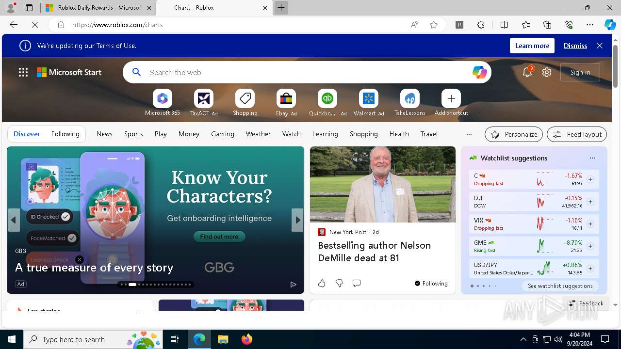Open the Sports category

(x=133, y=134)
